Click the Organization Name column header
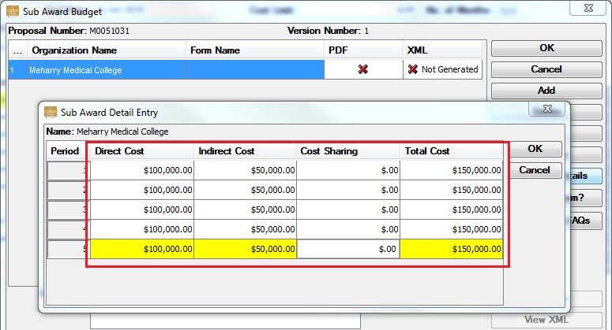The height and width of the screenshot is (330, 612). coord(104,50)
